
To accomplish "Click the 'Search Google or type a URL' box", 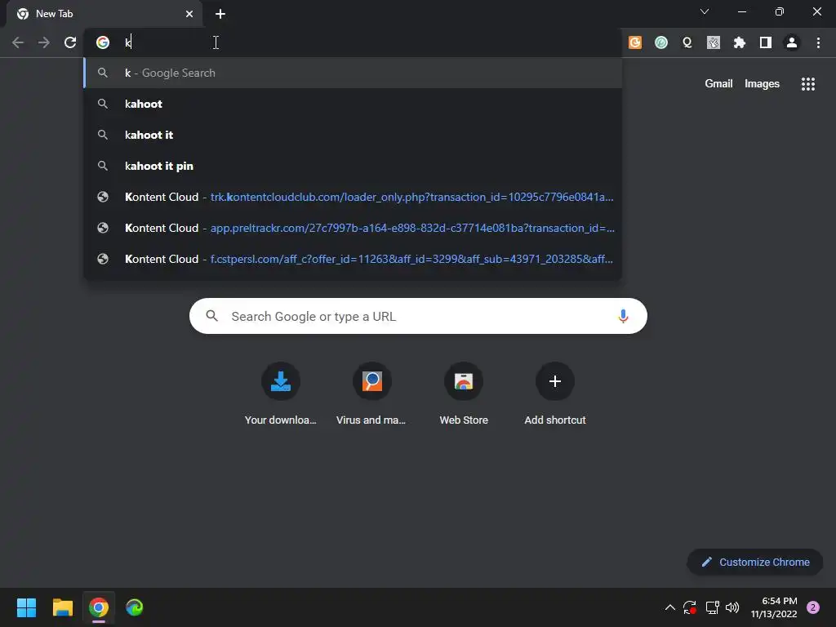I will (x=418, y=316).
